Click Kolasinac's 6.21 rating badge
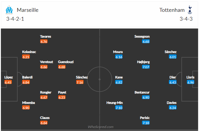This screenshot has height=131, width=199. [x=26, y=57]
